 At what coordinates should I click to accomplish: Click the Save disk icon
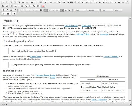(x=22, y=6)
